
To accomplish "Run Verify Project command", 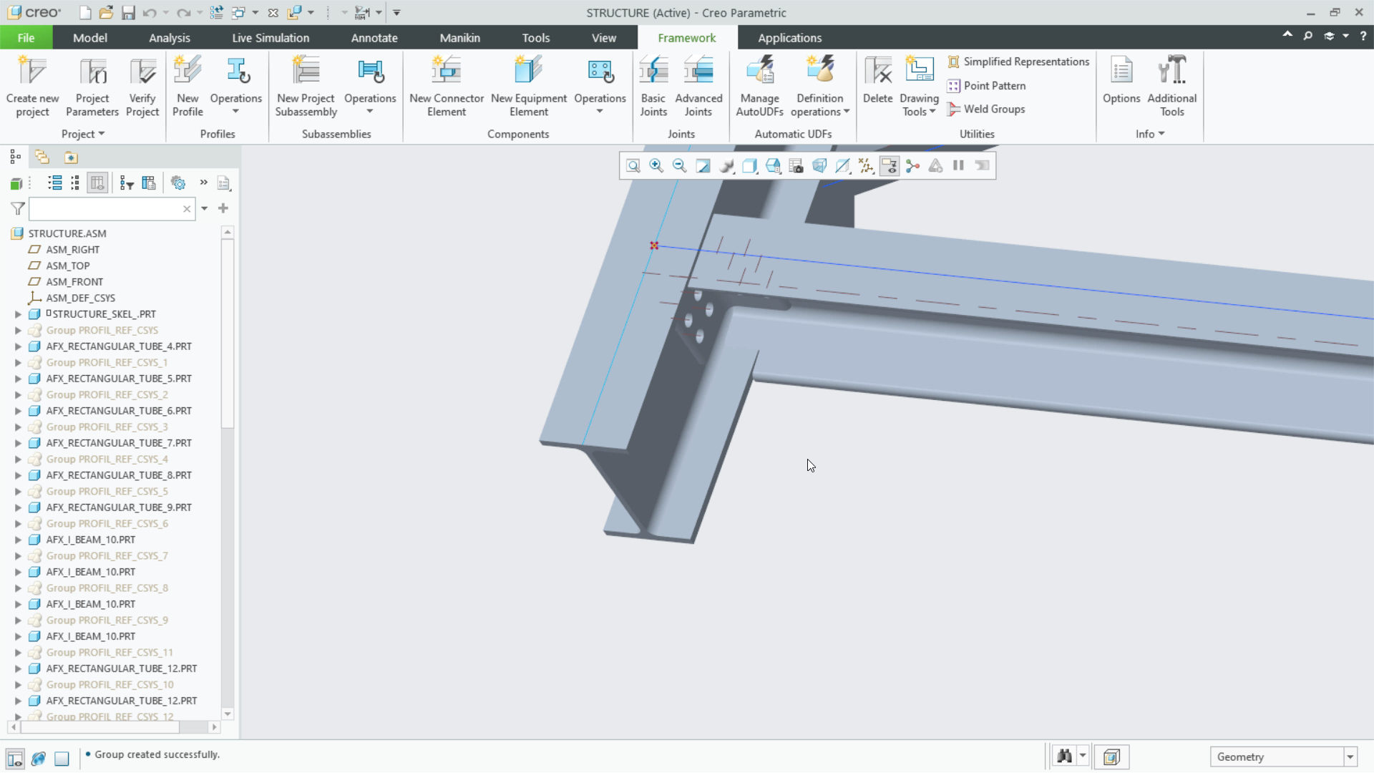I will click(x=142, y=86).
